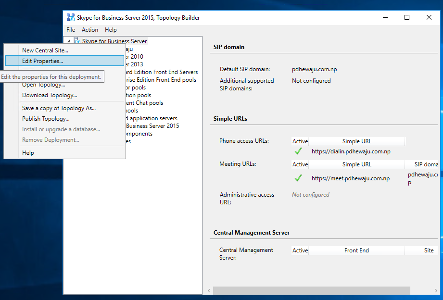Select the Lync Server 2010 tree node
The width and height of the screenshot is (443, 300).
coord(135,57)
